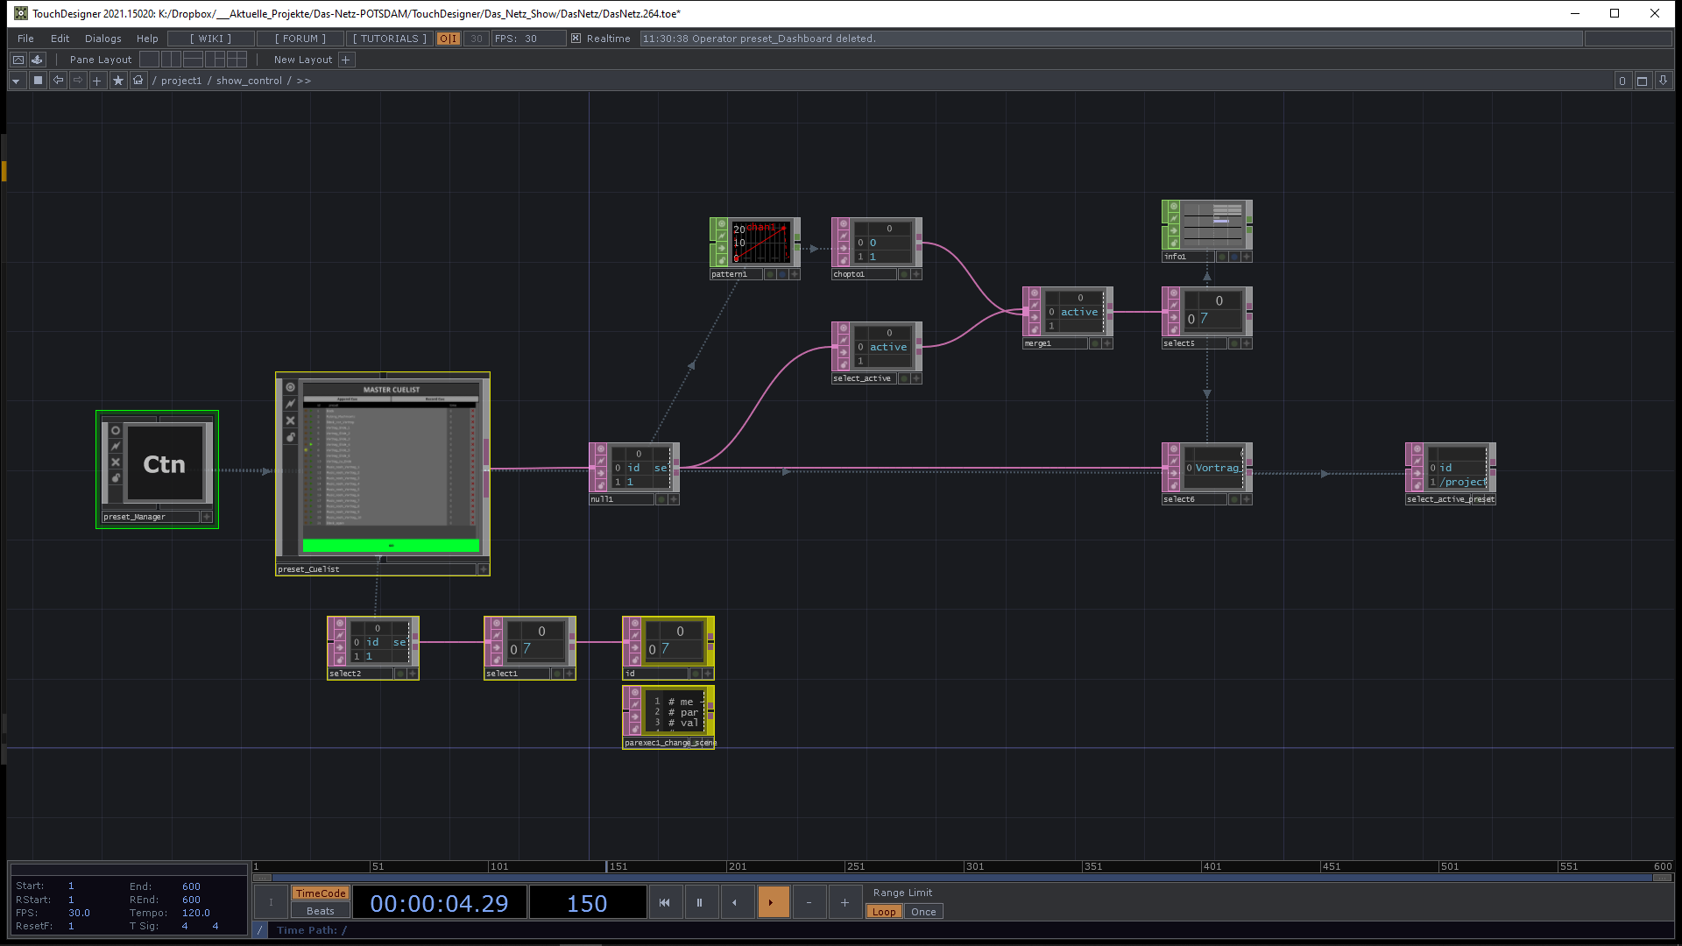
Task: Expand the path bar >> arrows
Action: (x=304, y=81)
